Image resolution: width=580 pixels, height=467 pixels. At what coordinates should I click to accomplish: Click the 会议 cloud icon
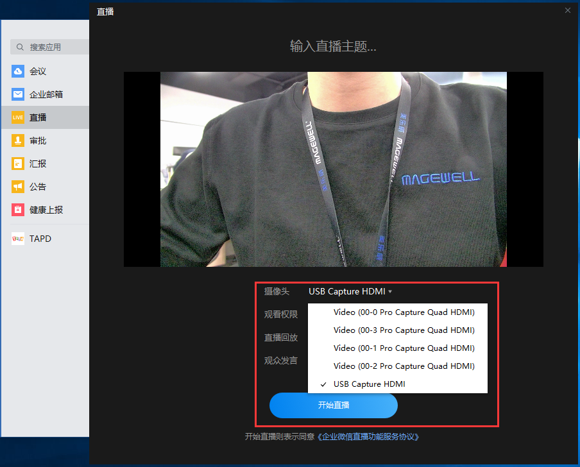tap(18, 71)
